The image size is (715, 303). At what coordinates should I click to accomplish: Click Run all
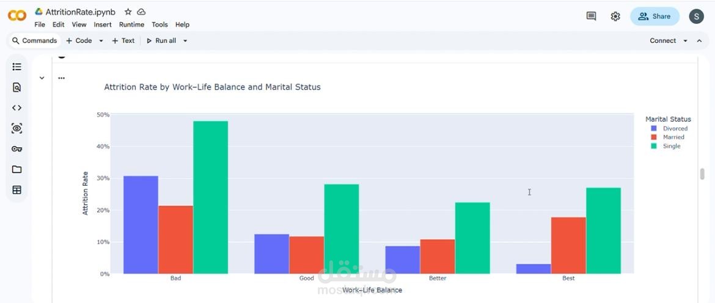(161, 40)
